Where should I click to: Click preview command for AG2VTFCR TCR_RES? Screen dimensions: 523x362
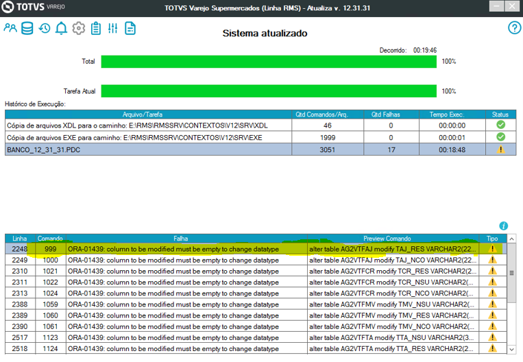point(393,271)
